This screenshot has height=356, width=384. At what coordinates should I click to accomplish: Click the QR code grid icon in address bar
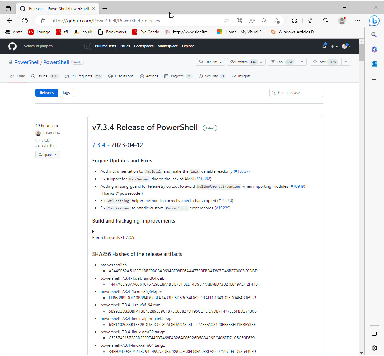239,21
